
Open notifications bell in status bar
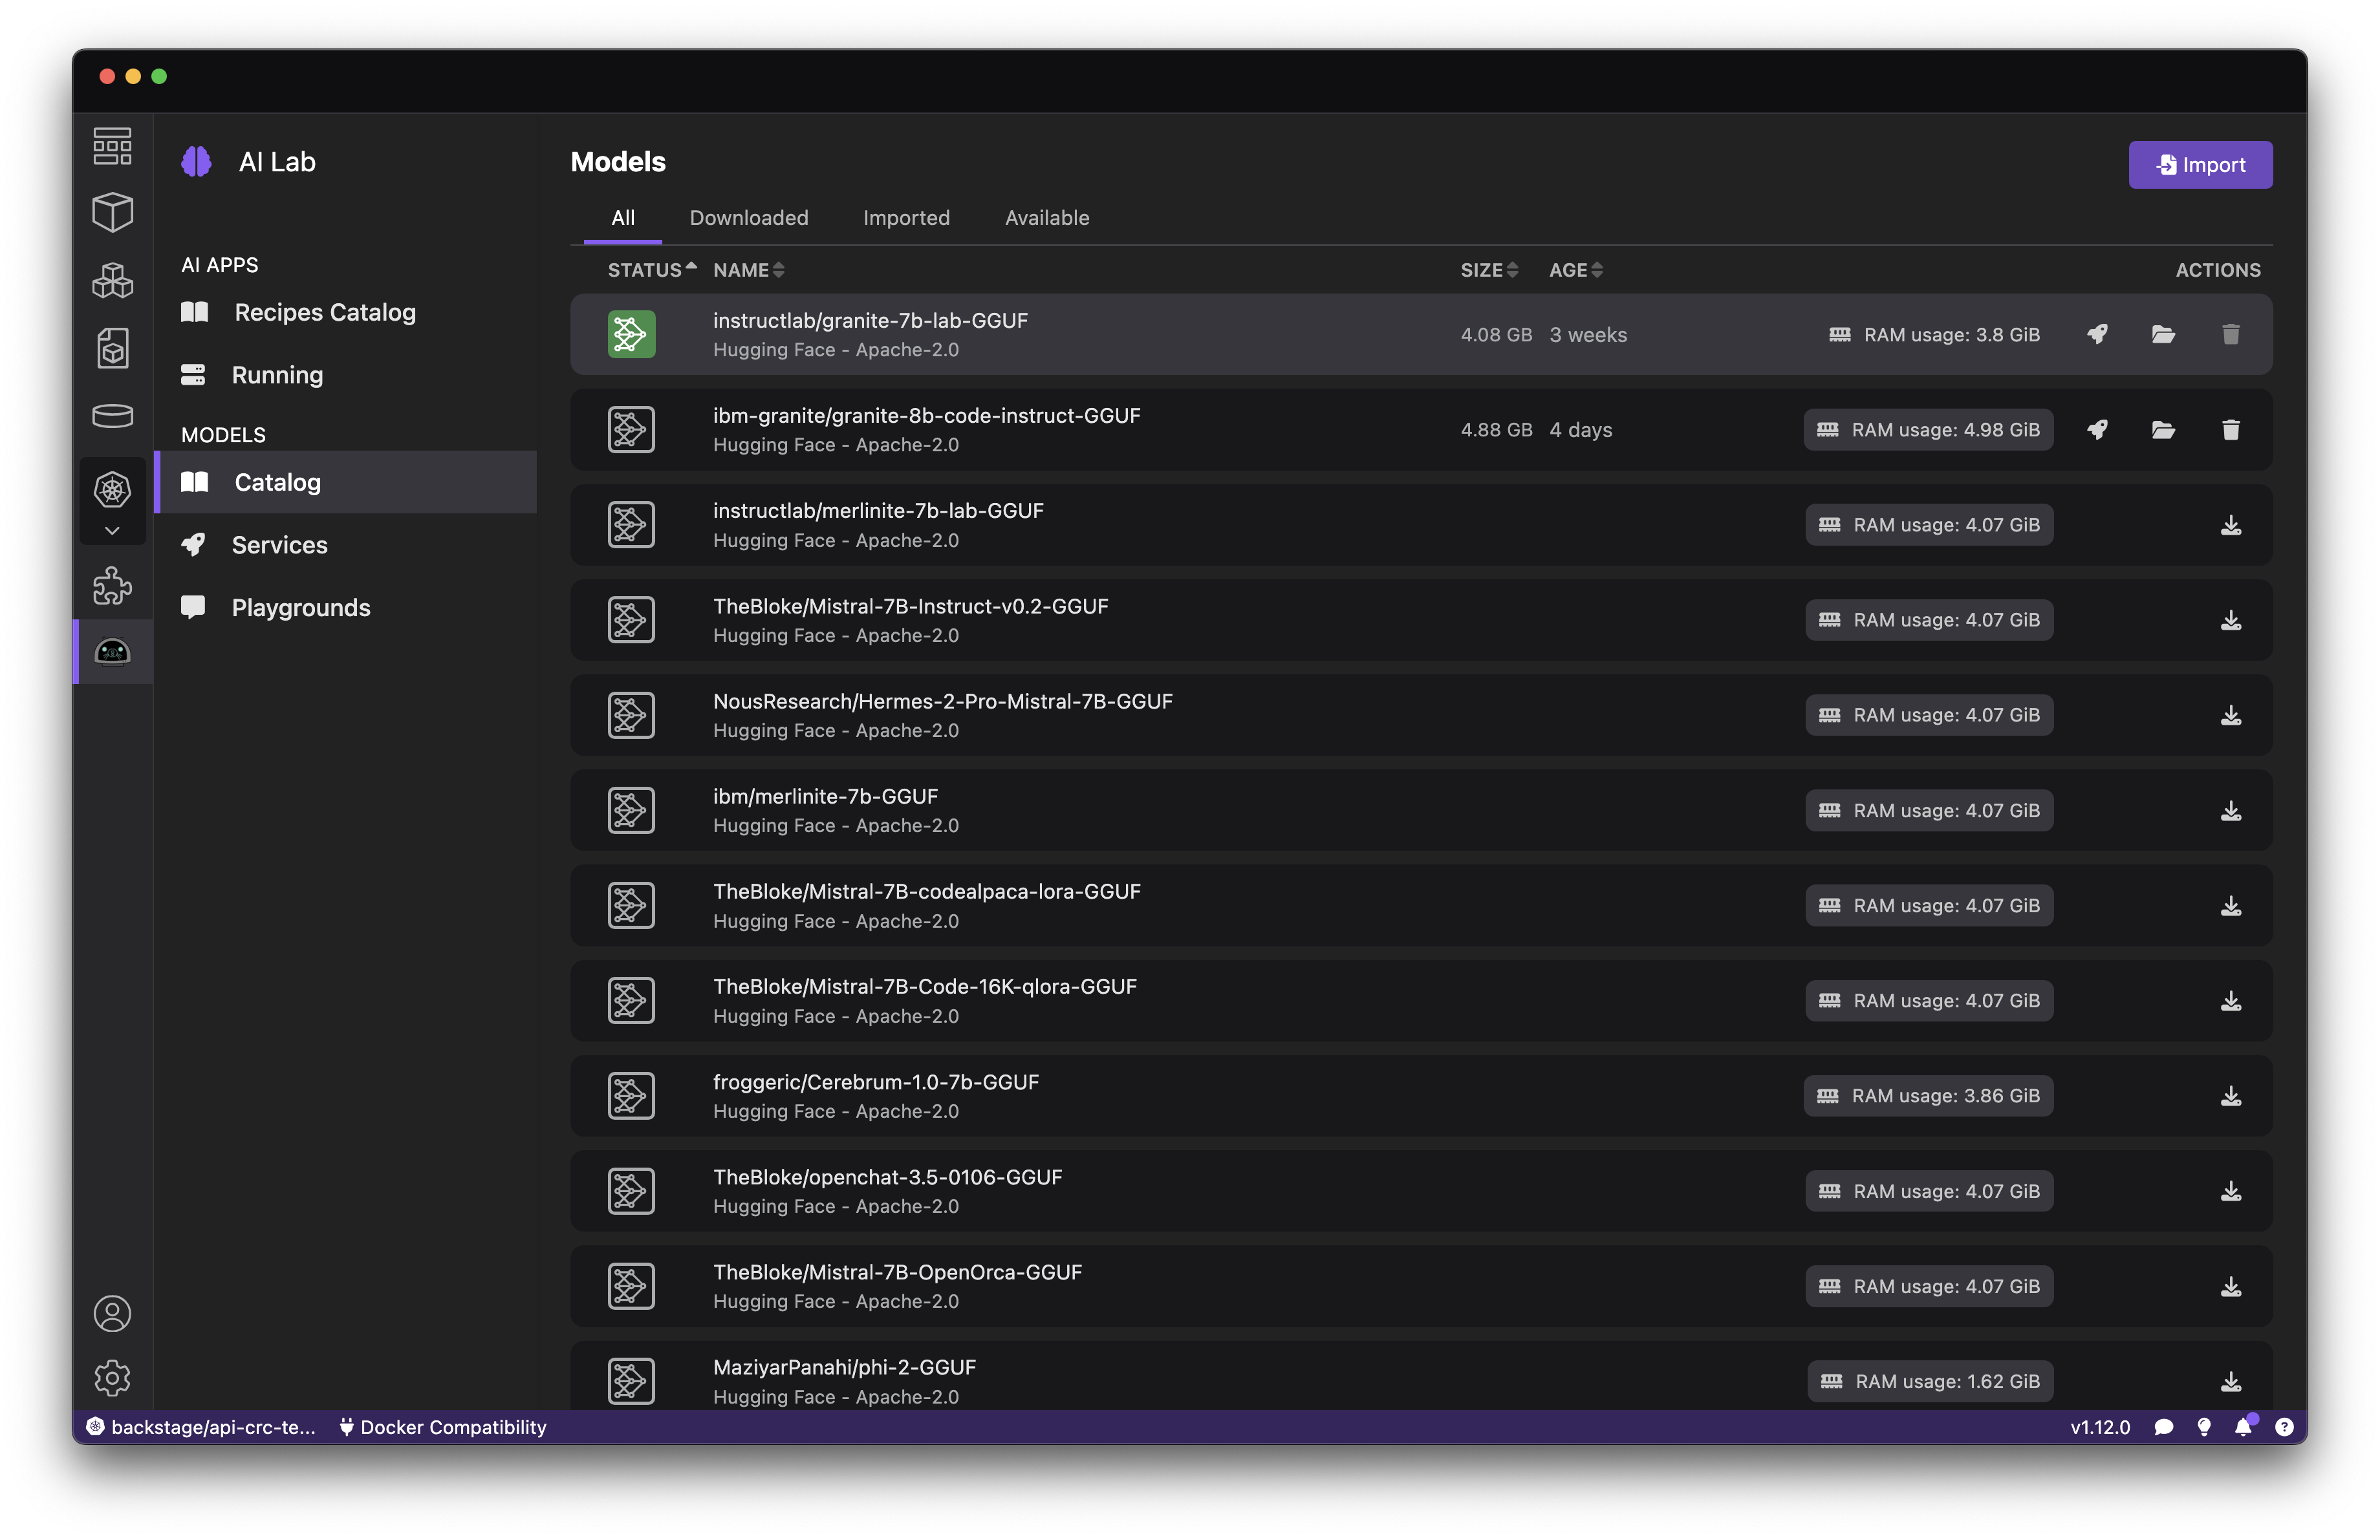coord(2243,1426)
